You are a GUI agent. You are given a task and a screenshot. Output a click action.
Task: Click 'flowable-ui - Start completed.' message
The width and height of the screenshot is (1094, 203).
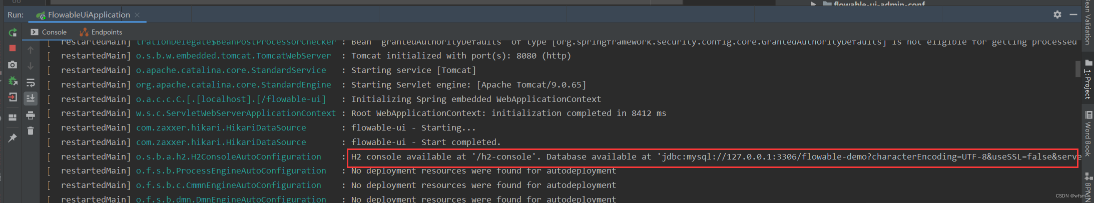426,142
